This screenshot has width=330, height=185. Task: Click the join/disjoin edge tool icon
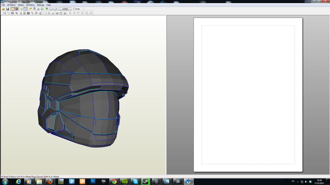click(9, 13)
